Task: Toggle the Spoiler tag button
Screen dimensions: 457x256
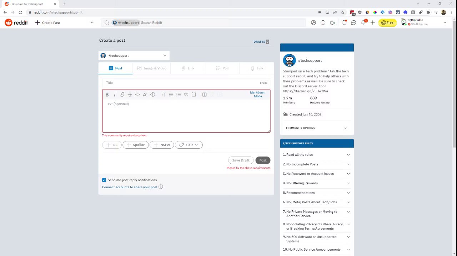Action: [x=135, y=145]
